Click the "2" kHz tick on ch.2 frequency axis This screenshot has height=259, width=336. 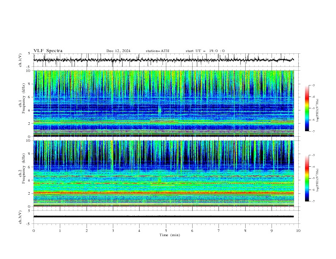click(x=30, y=193)
